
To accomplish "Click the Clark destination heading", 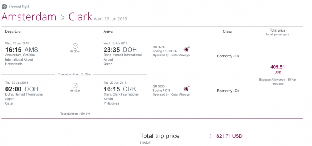I will click(80, 17).
